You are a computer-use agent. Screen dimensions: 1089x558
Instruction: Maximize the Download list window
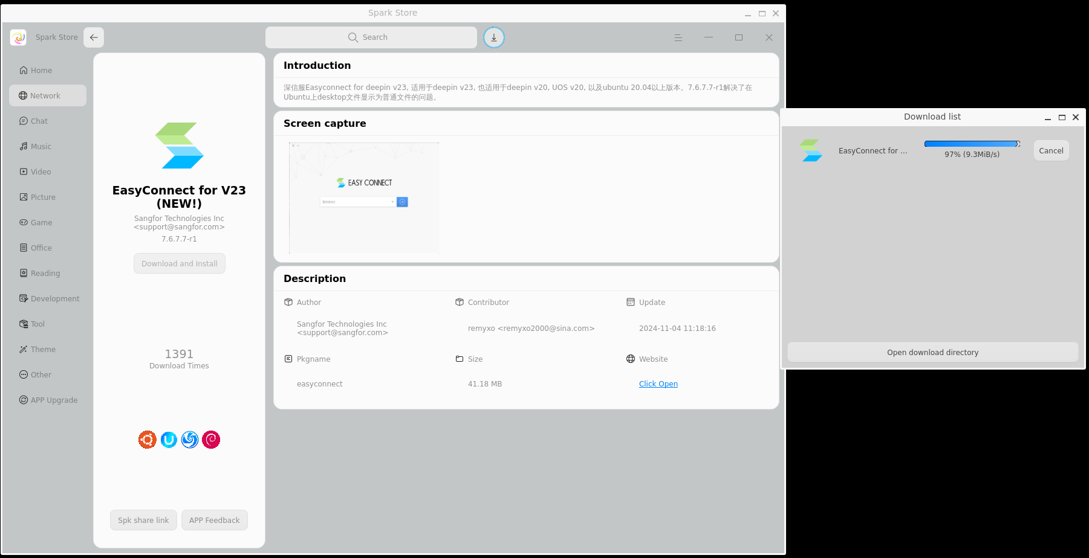1062,117
